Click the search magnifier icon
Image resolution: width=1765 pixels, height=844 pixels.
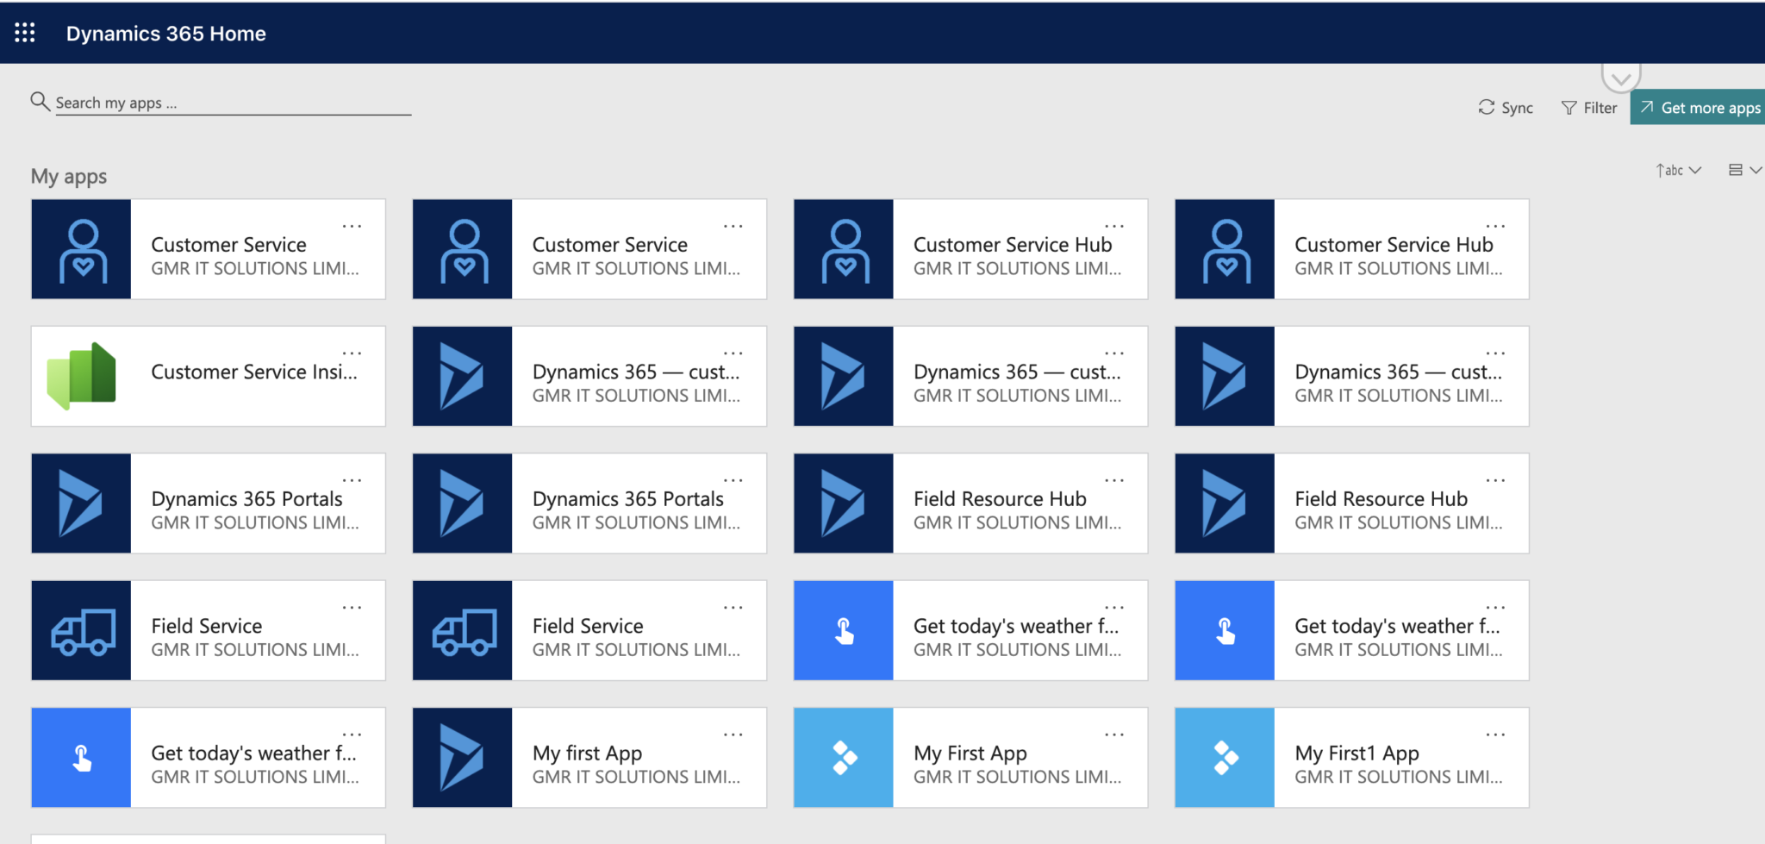[40, 102]
